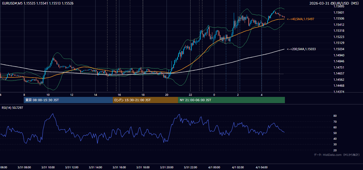The image size is (363, 170).
Task: Click hour tick 22 on the price chart time axis
Action: point(190,95)
